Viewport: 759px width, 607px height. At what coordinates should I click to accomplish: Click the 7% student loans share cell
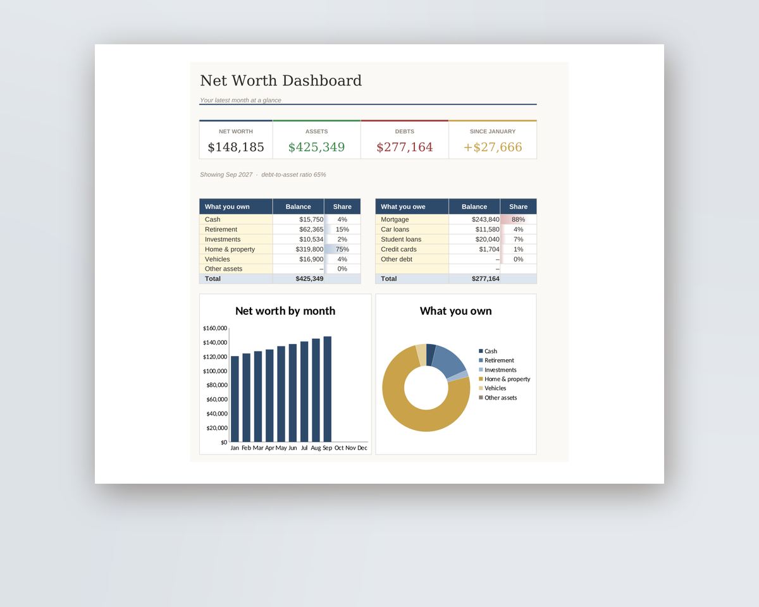(x=519, y=240)
